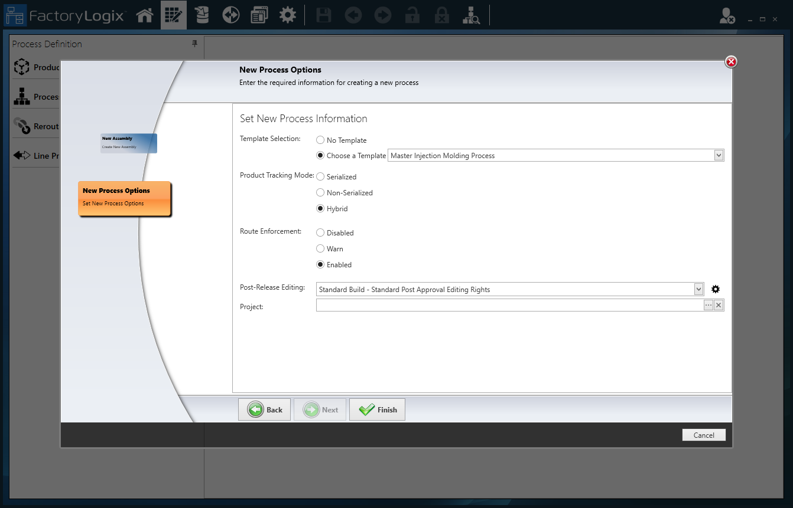Select the Process Definition editor icon
This screenshot has width=793, height=508.
click(x=173, y=15)
